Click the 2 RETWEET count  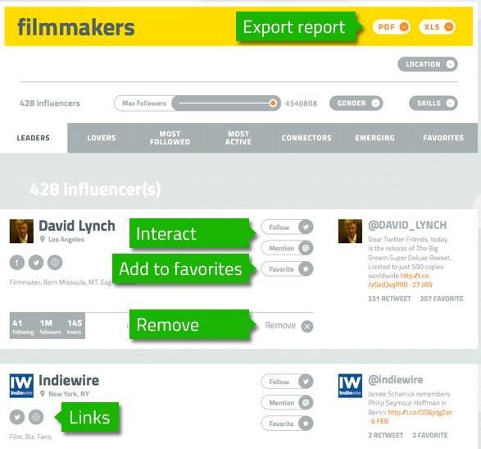pos(386,436)
